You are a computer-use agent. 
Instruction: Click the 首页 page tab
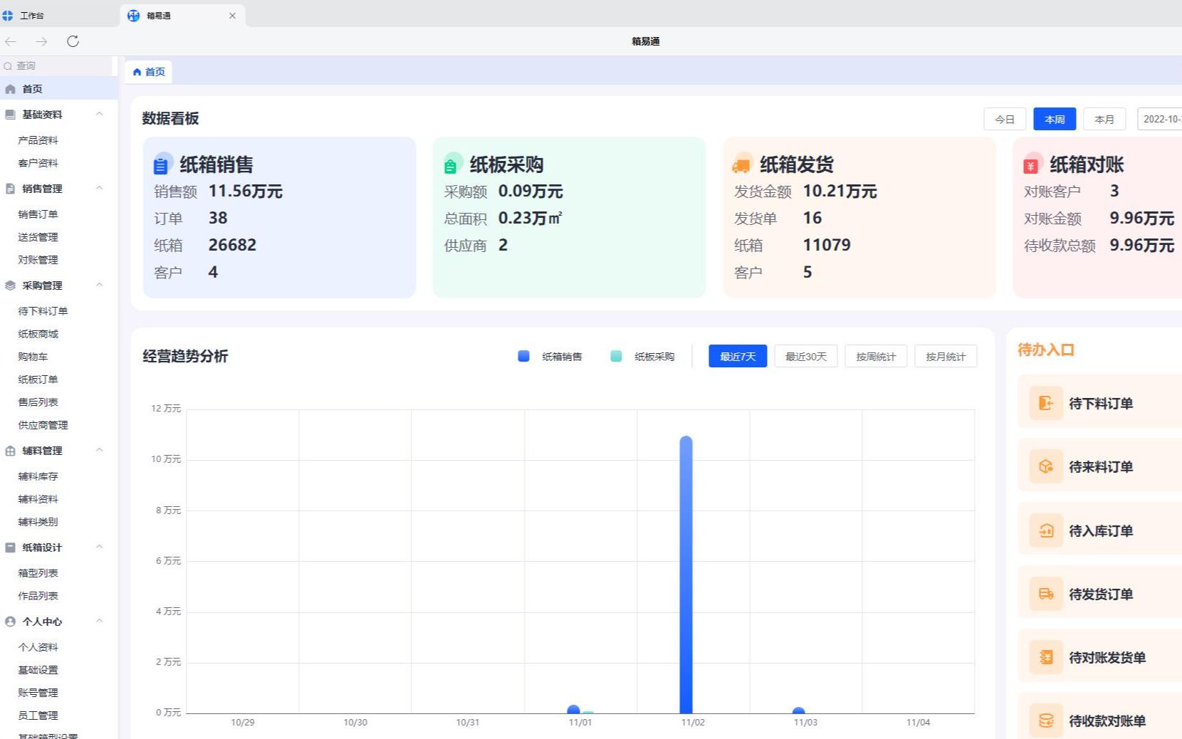149,72
